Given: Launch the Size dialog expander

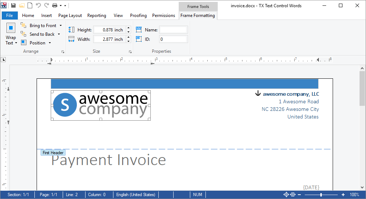Looking at the screenshot, I should click(130, 52).
